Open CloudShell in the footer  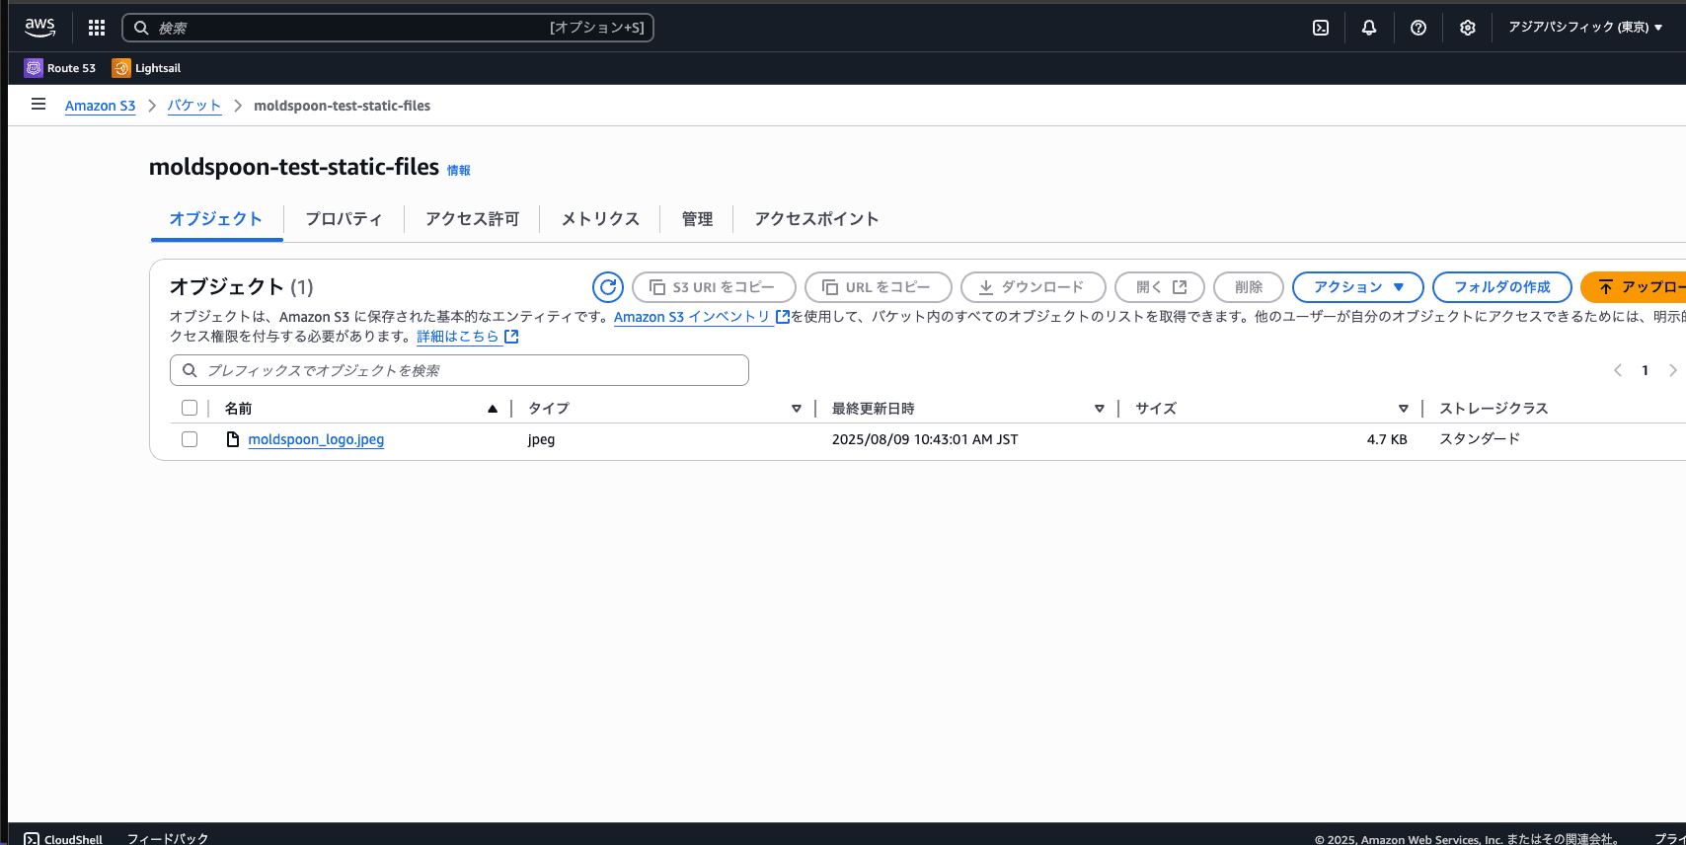pos(63,839)
